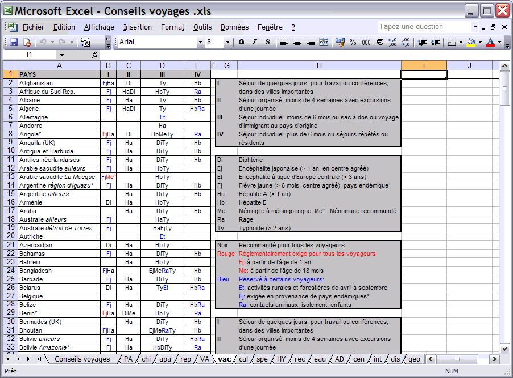Click the horizontal scrollbar right arrow
This screenshot has width=513, height=378.
(494, 359)
